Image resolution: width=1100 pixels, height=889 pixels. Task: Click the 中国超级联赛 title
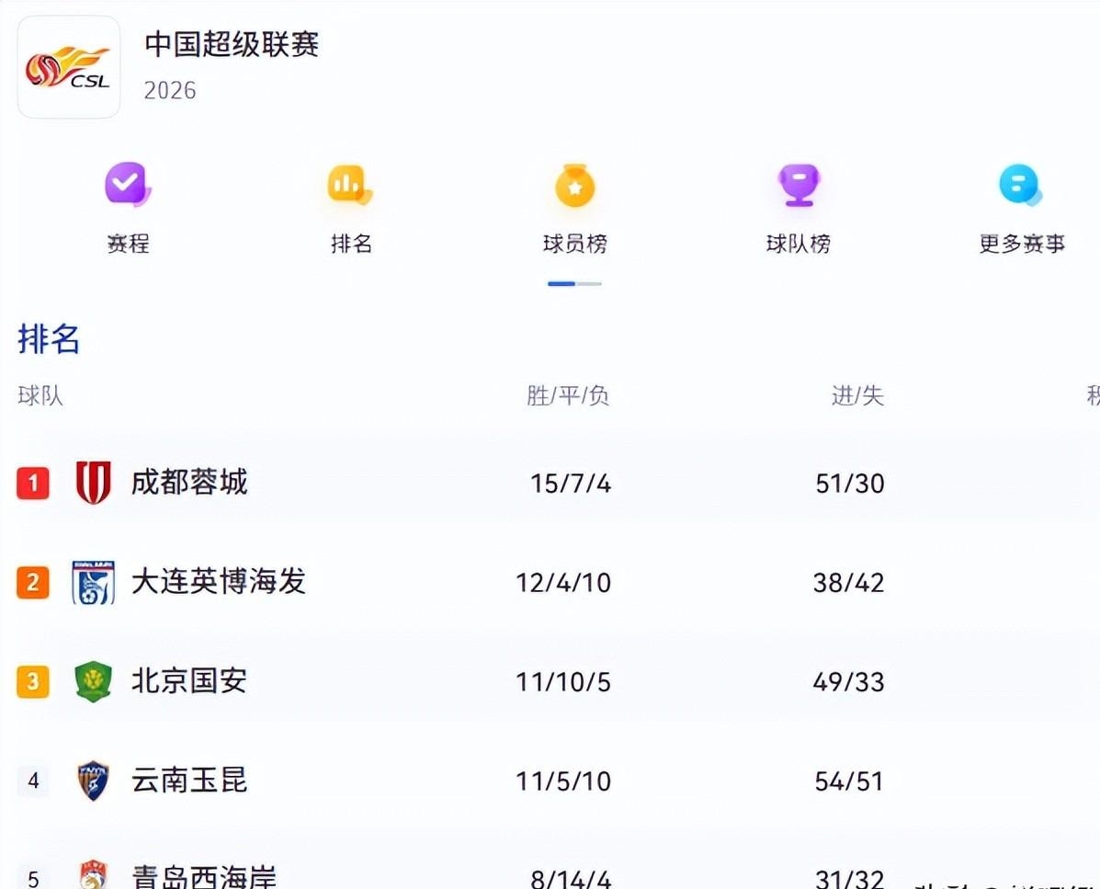pyautogui.click(x=232, y=44)
